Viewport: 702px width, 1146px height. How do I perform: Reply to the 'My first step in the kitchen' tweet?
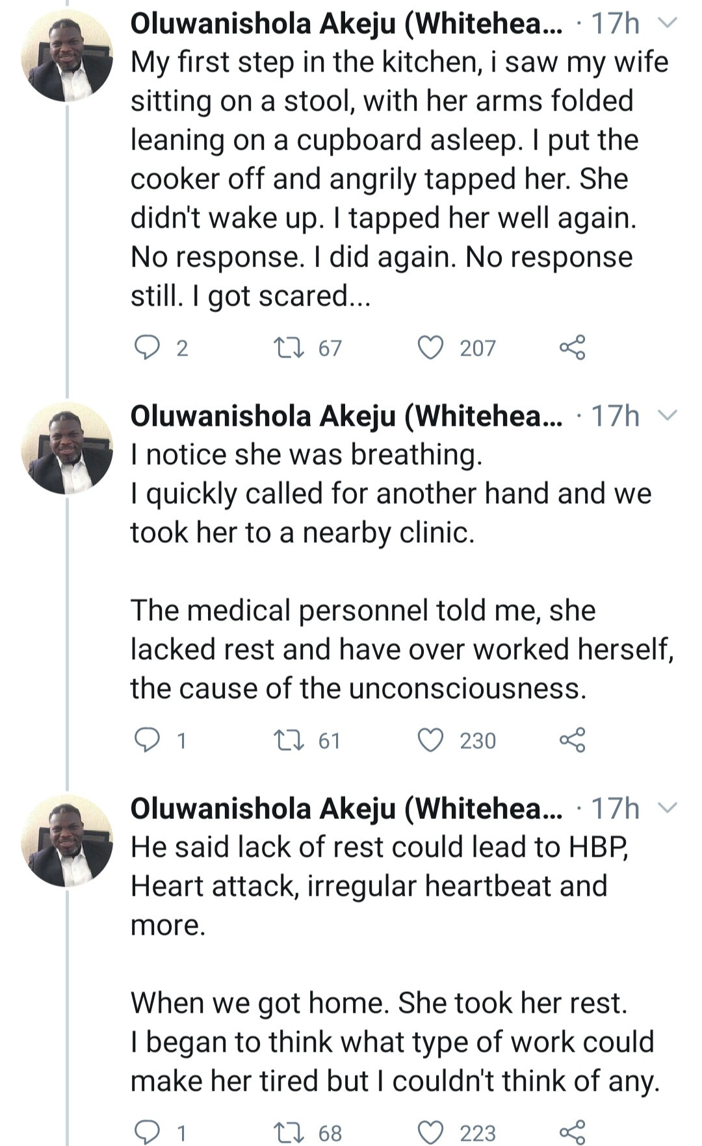(x=146, y=348)
